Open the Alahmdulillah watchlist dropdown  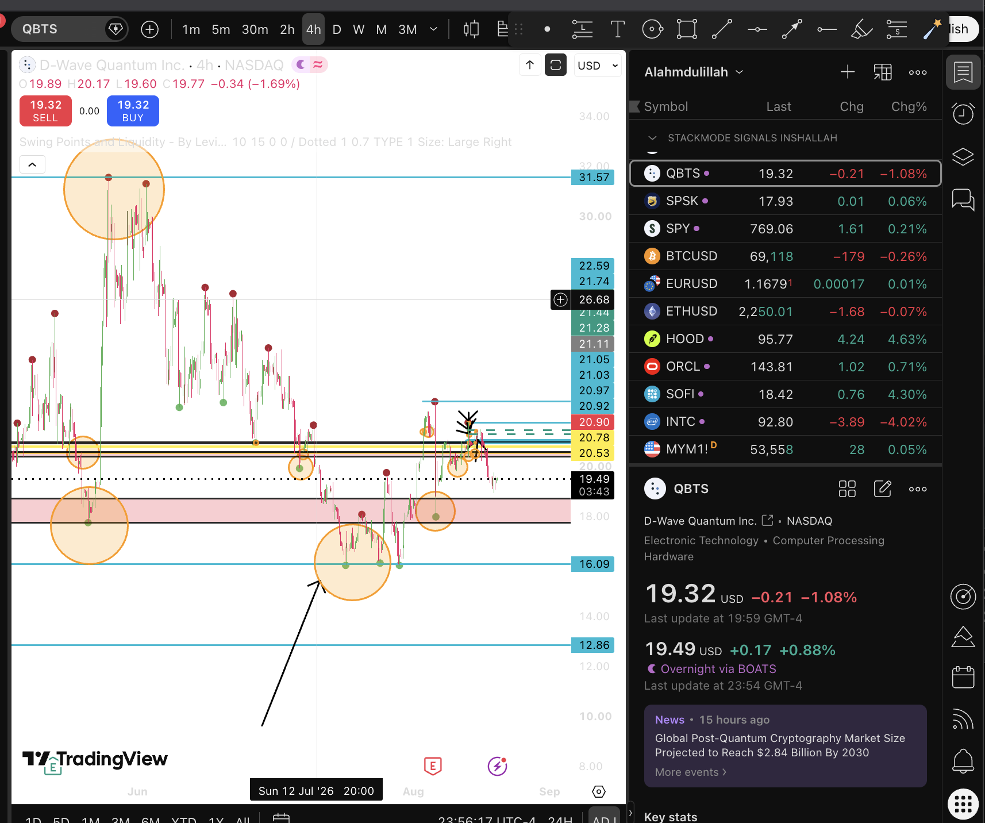pyautogui.click(x=694, y=72)
